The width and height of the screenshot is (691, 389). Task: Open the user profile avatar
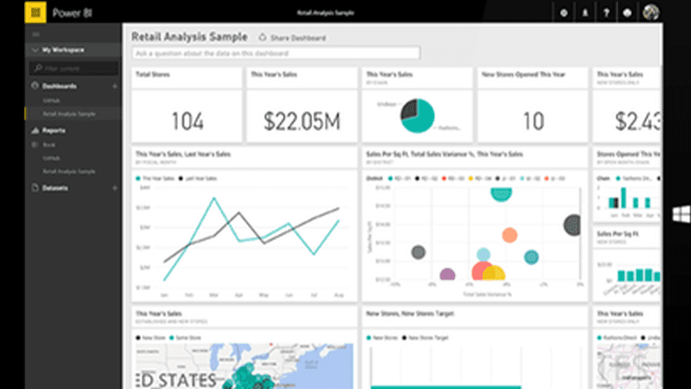click(650, 12)
